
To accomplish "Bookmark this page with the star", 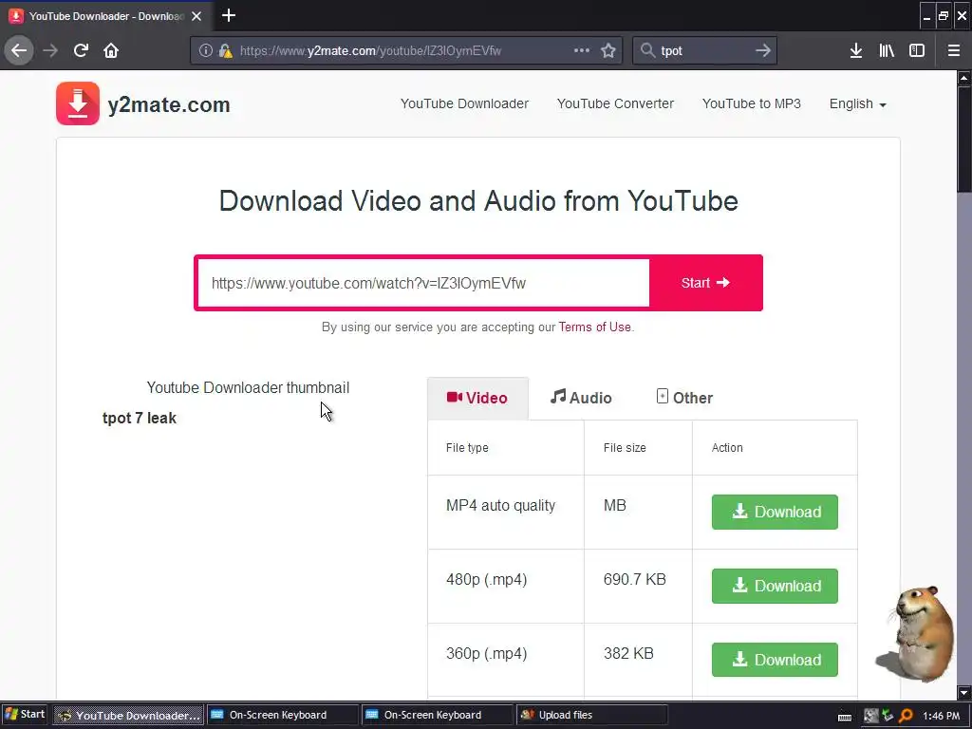I will [608, 50].
